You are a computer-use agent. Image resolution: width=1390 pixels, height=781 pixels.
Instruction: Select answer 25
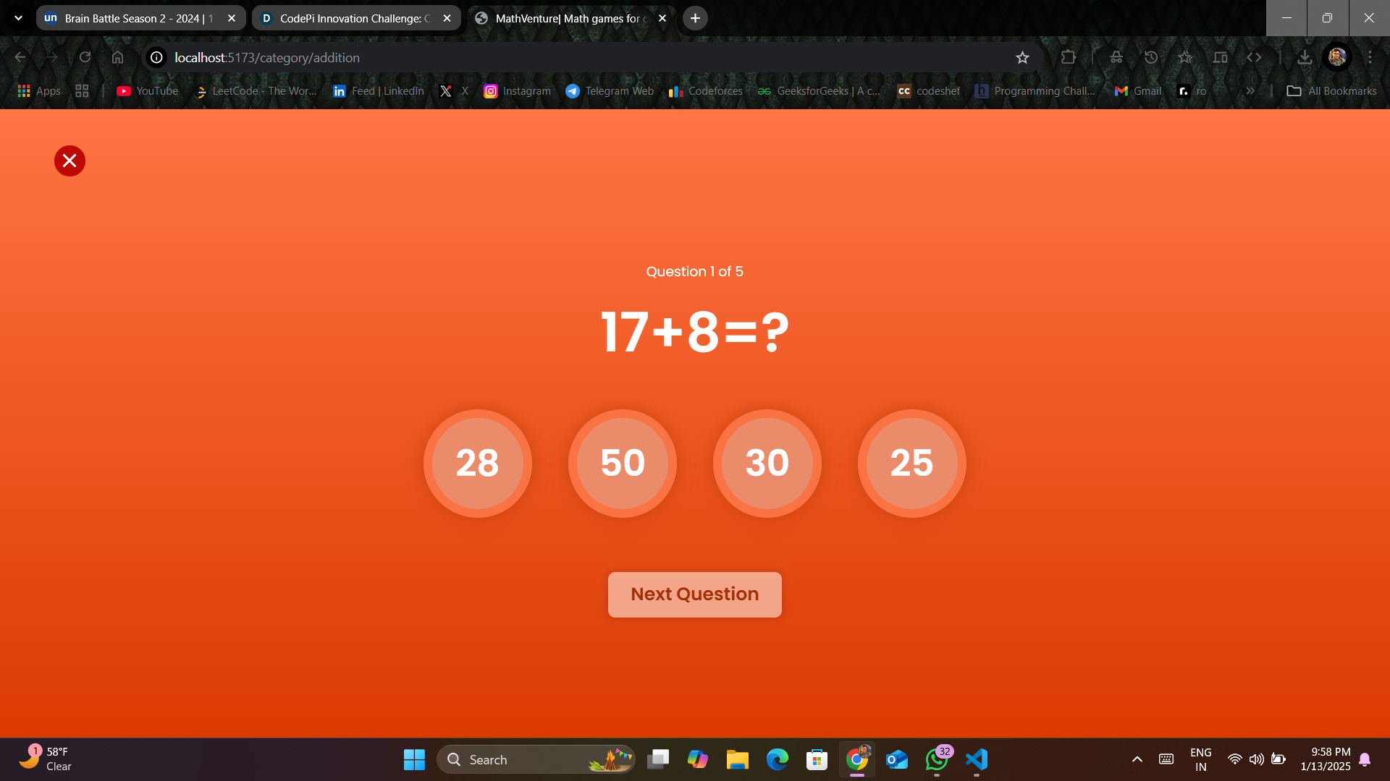pos(911,463)
